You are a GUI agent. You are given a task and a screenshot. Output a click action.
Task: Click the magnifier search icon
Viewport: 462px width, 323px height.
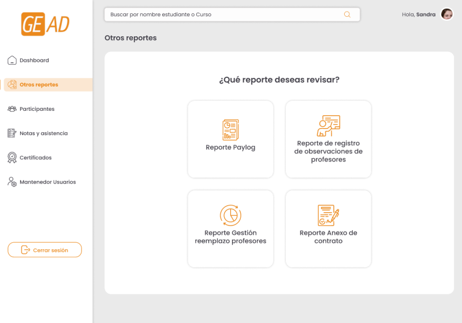click(x=348, y=14)
